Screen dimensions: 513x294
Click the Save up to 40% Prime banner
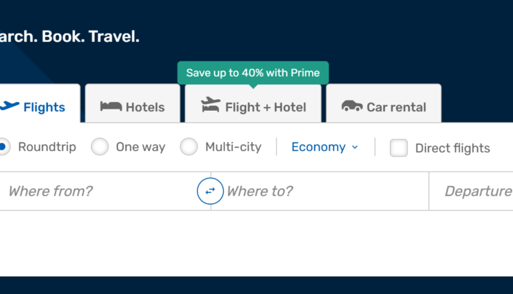(253, 73)
